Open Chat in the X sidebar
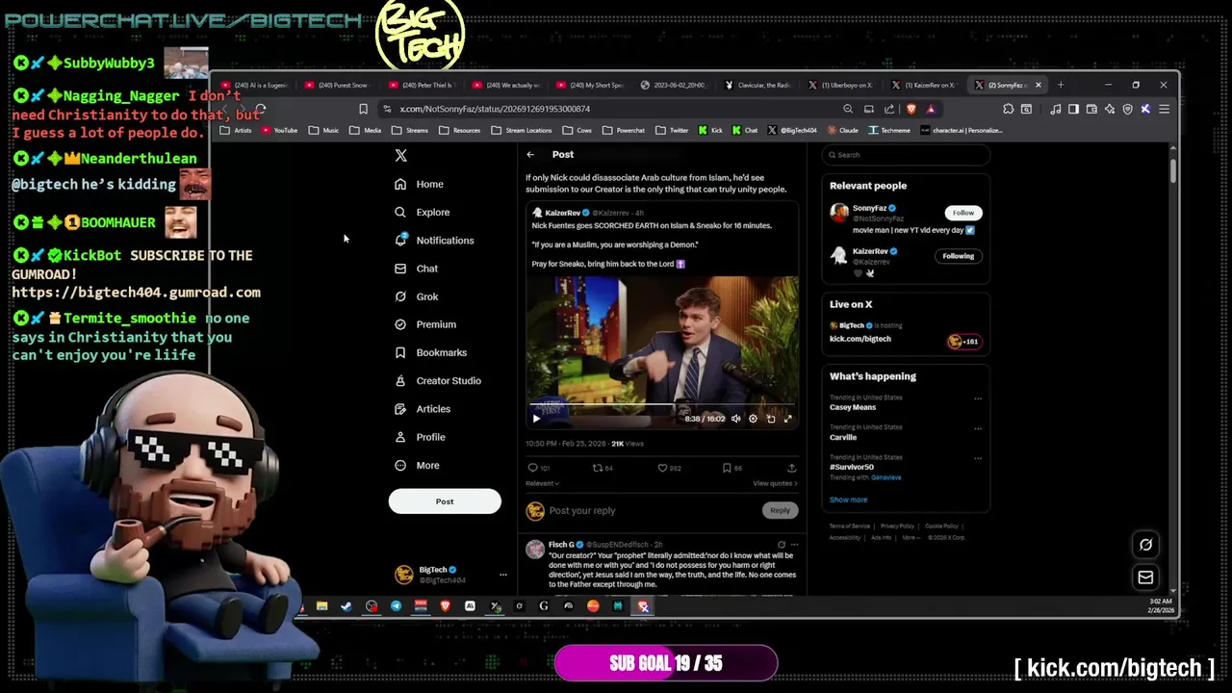 pyautogui.click(x=417, y=269)
